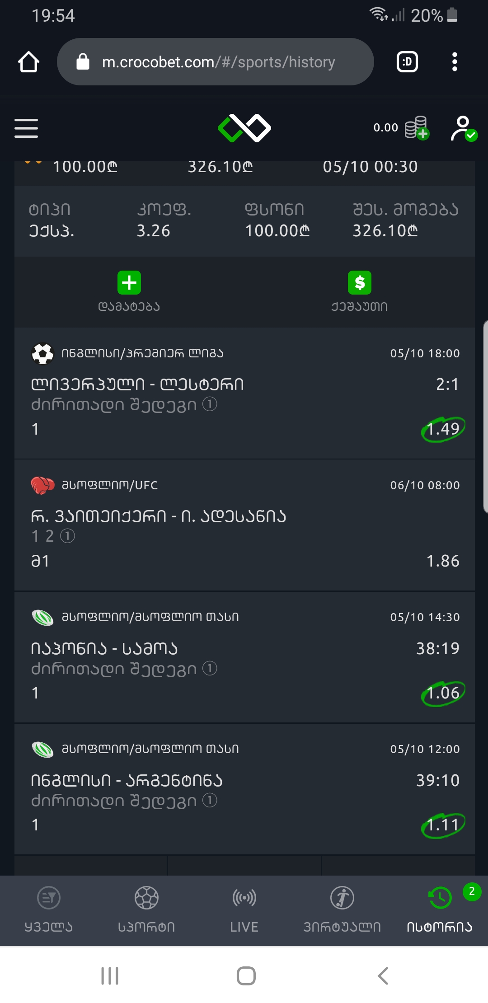
Task: Open the hamburger side menu
Action: tap(26, 128)
